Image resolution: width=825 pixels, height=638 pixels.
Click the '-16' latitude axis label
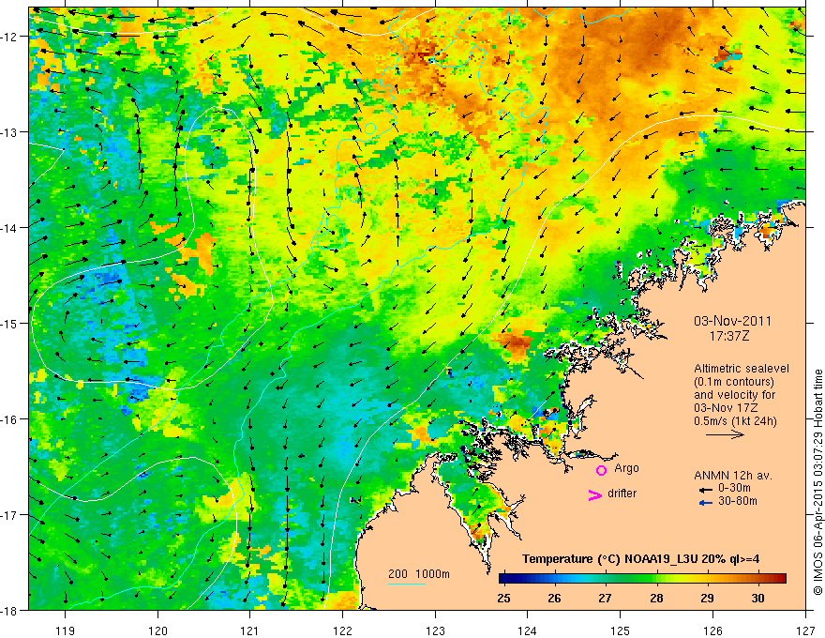[x=10, y=419]
